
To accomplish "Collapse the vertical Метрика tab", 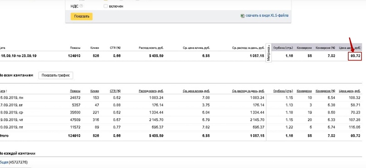I will (268, 53).
